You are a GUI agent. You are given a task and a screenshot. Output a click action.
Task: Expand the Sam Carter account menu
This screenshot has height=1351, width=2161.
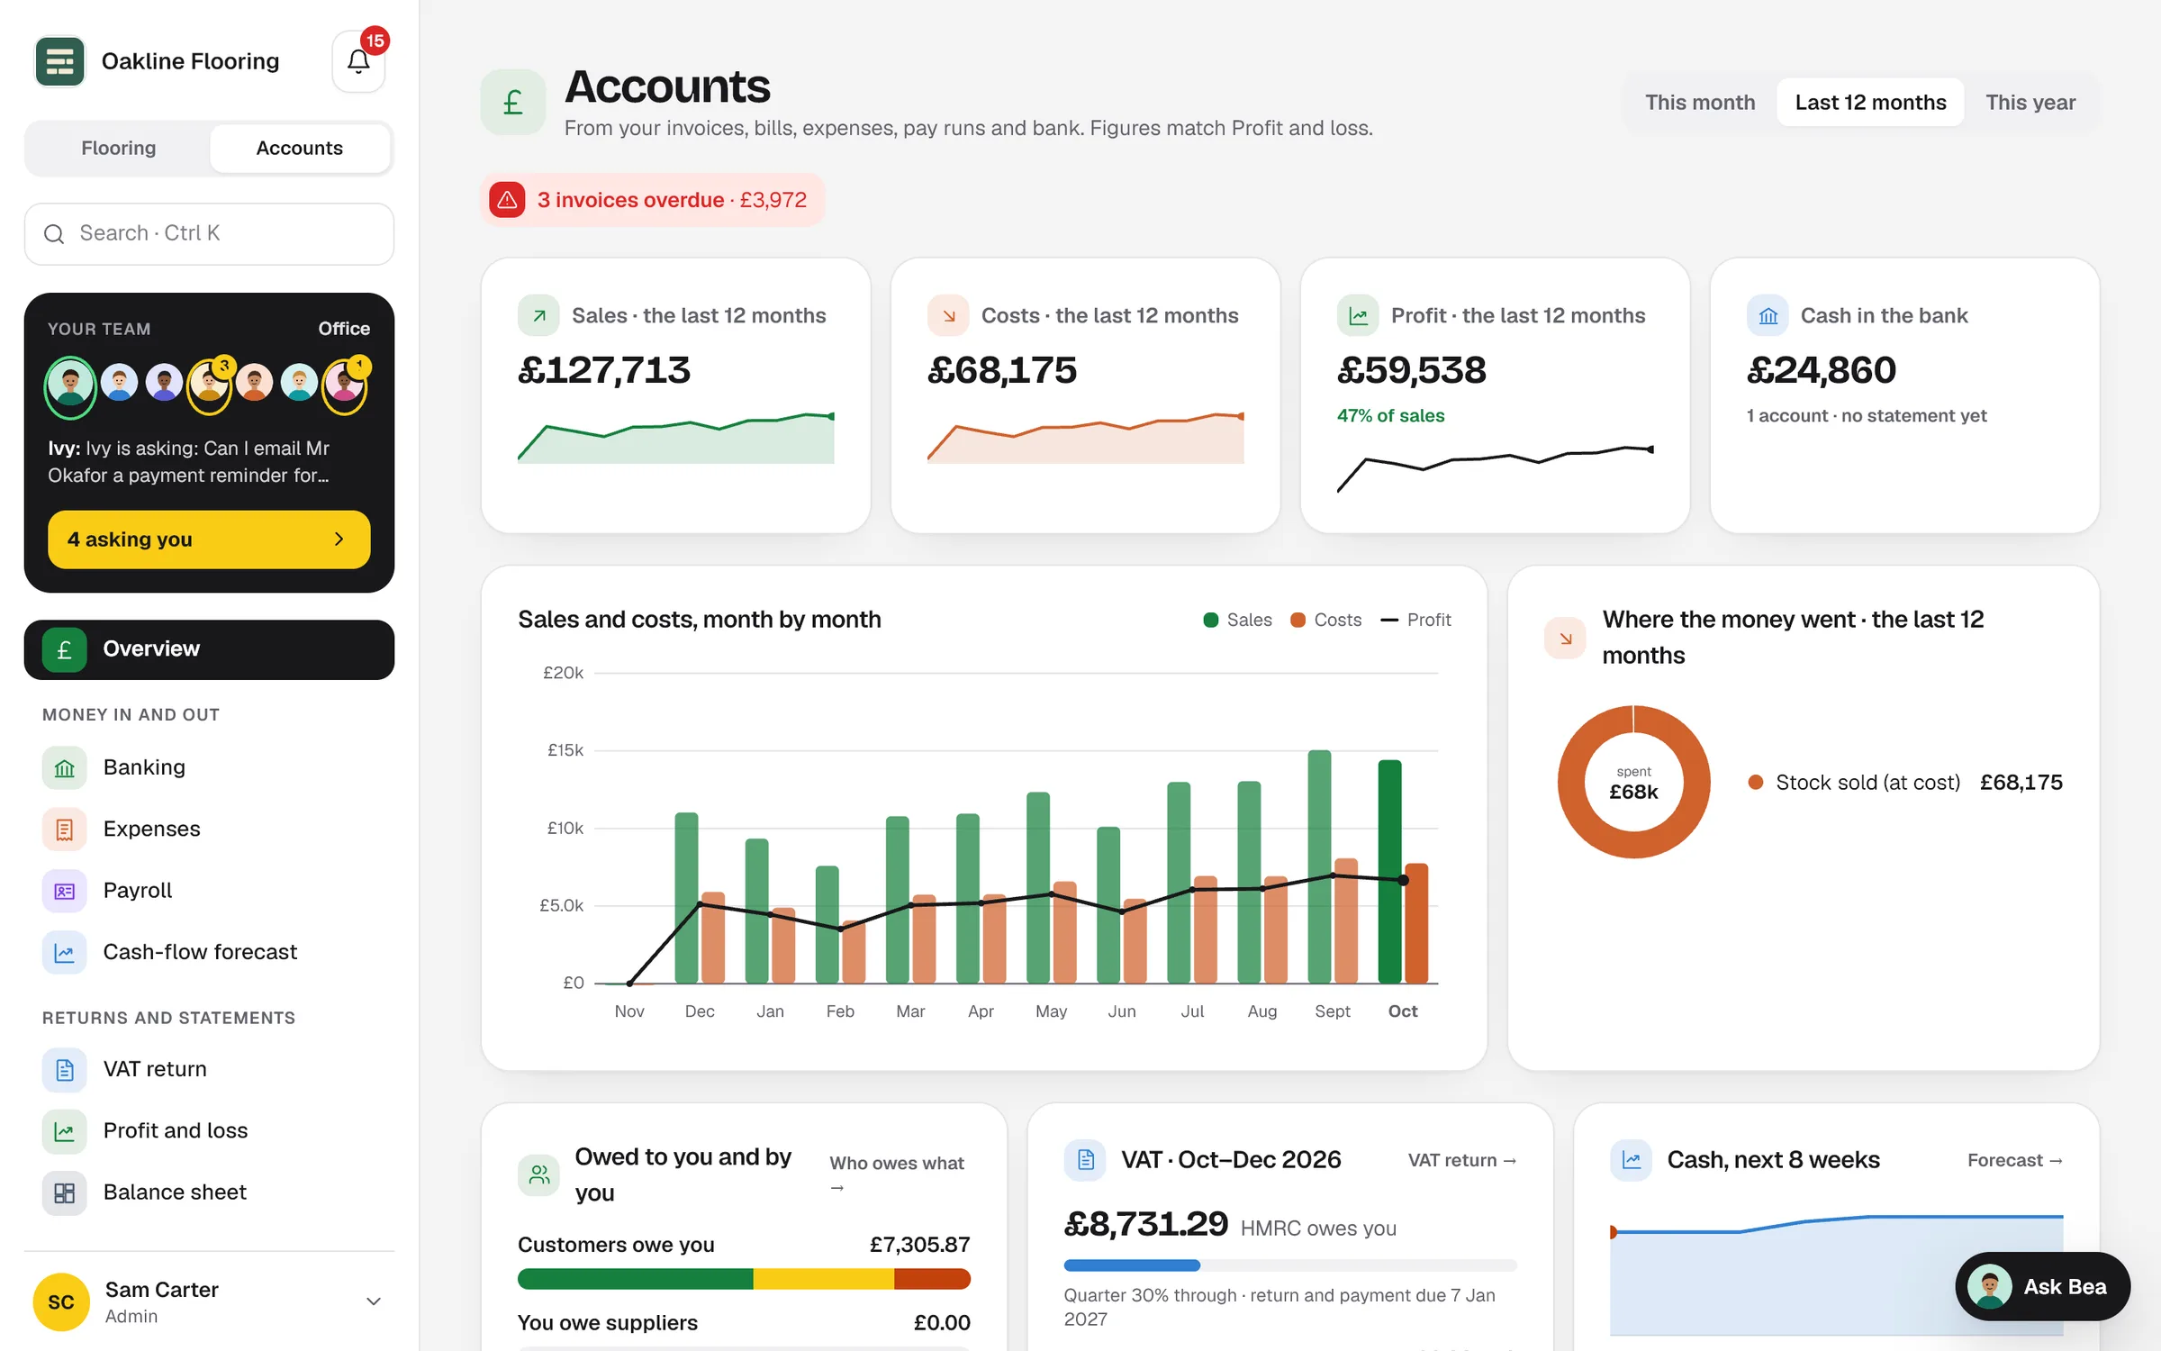click(209, 1301)
